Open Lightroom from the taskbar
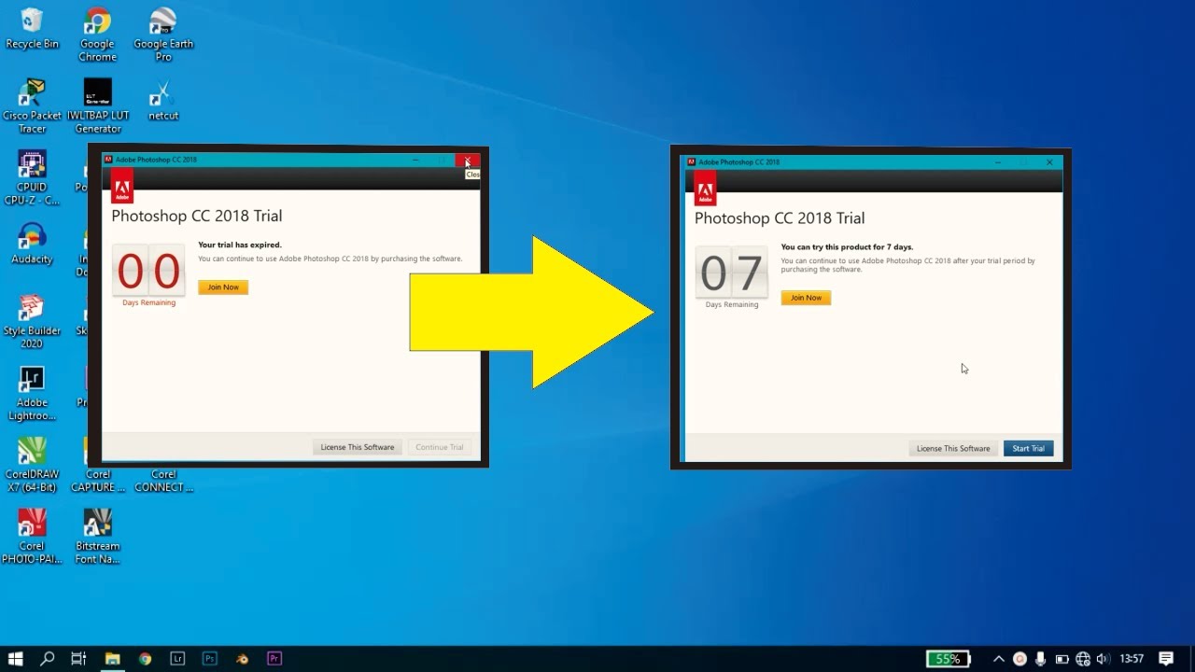Viewport: 1195px width, 672px height. tap(177, 658)
